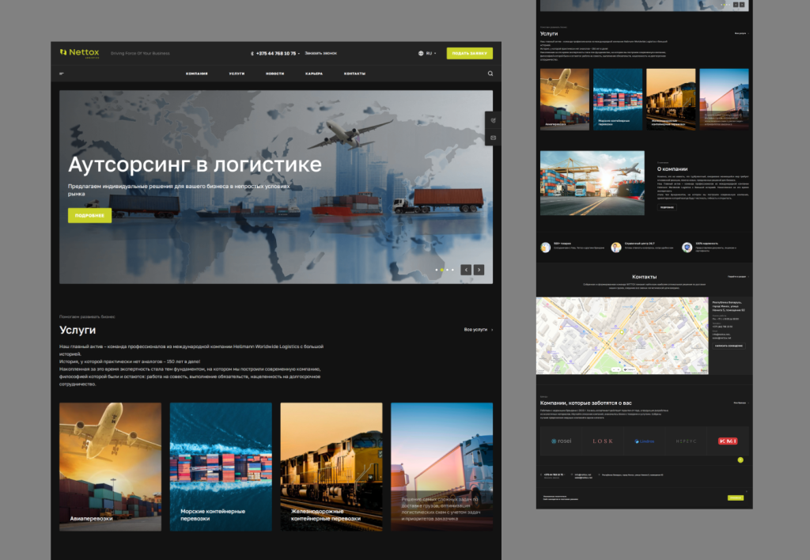Advance slider with right arrow button
This screenshot has width=810, height=560.
coord(479,270)
